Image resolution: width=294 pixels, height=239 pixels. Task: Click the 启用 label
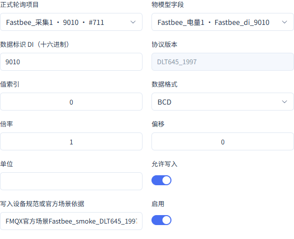coord(158,204)
